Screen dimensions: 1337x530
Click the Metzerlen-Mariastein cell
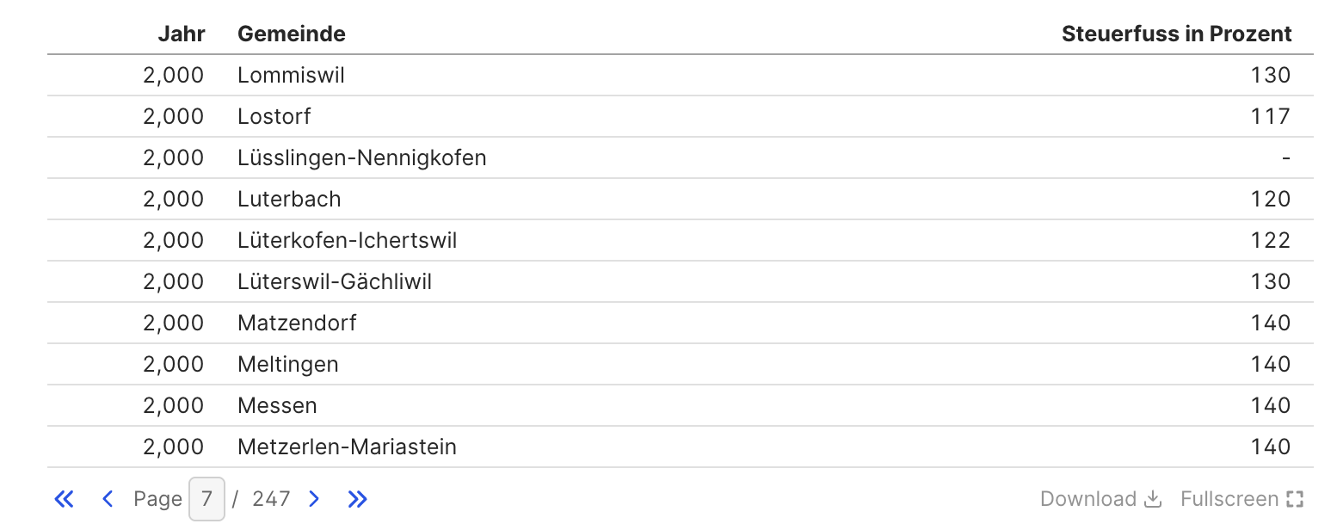click(347, 447)
